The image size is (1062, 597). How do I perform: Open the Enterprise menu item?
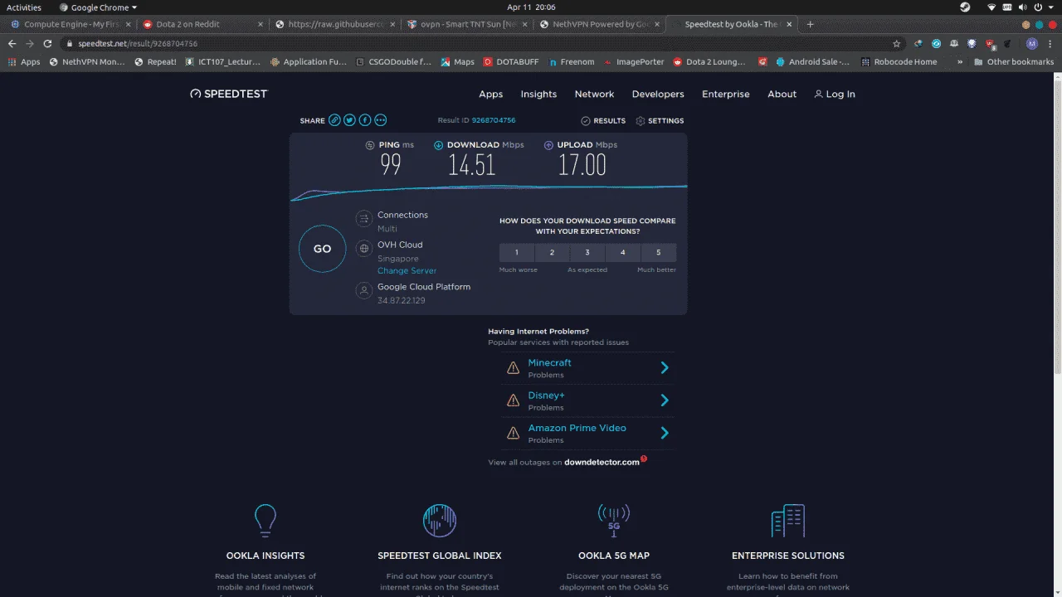click(x=725, y=94)
